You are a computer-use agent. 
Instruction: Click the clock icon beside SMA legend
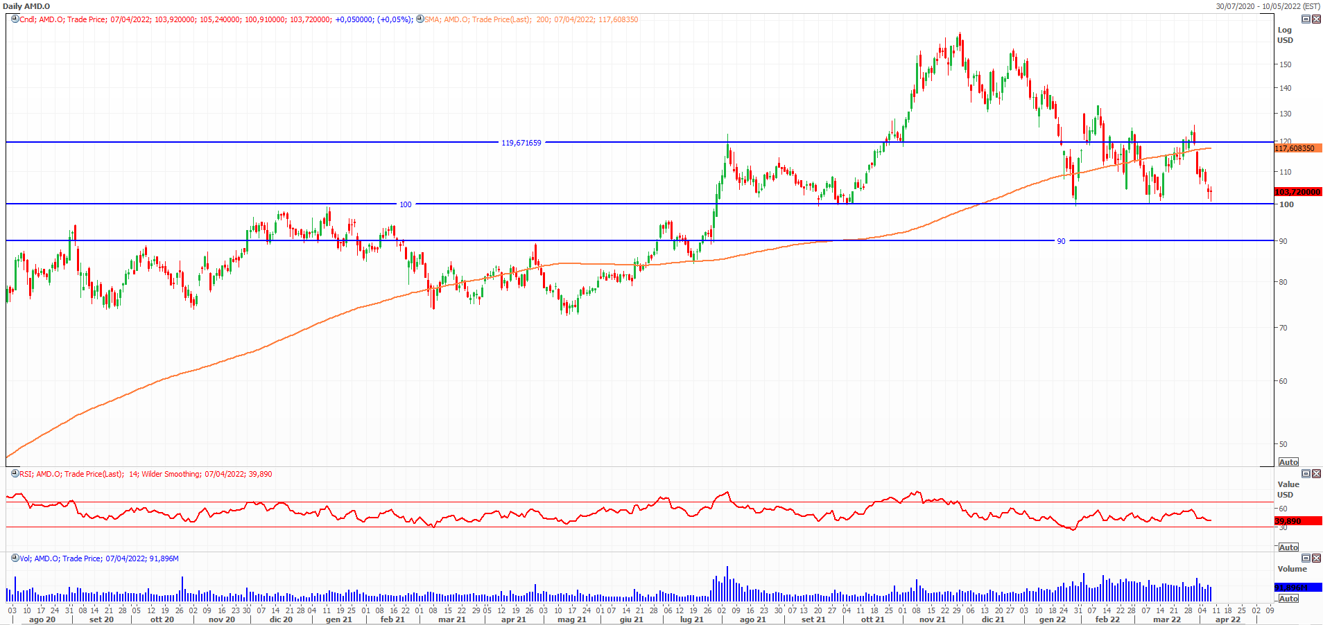[x=420, y=19]
